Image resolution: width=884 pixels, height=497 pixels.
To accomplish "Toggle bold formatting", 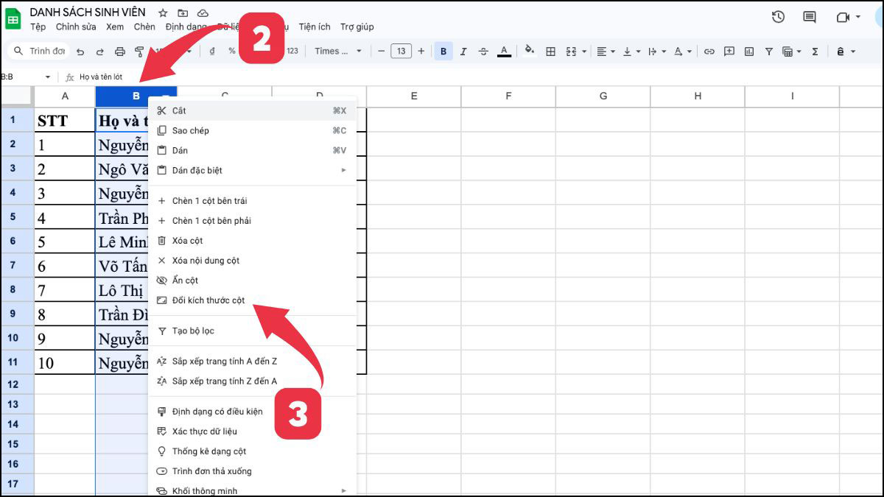I will coord(443,52).
